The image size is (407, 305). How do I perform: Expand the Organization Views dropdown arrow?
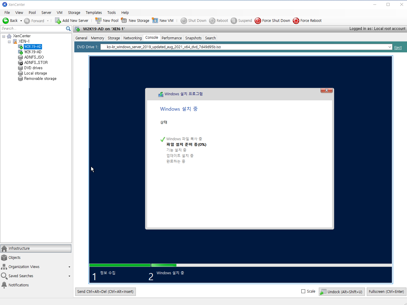(x=69, y=267)
